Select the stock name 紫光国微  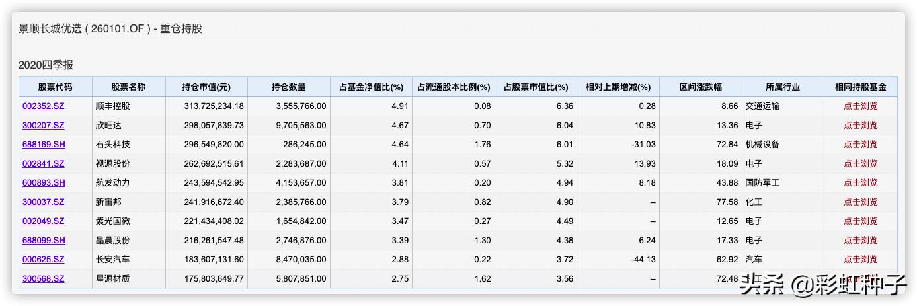coord(113,221)
